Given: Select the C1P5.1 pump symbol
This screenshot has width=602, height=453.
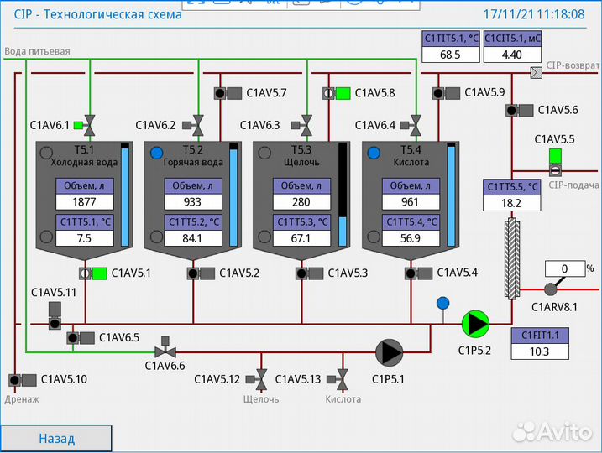Looking at the screenshot, I should pyautogui.click(x=389, y=353).
